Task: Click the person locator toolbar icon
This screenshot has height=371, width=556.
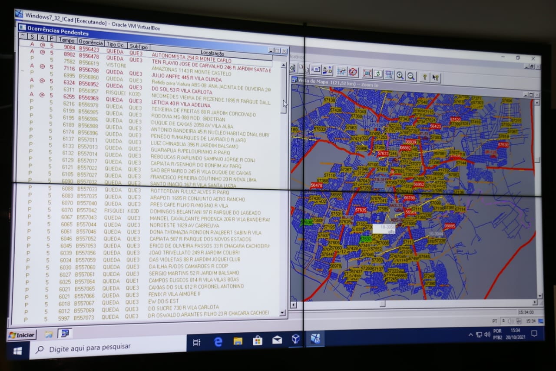Action: (x=327, y=70)
